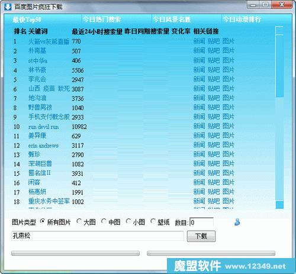
Task: Select the 小图 radio button
Action: [128, 221]
